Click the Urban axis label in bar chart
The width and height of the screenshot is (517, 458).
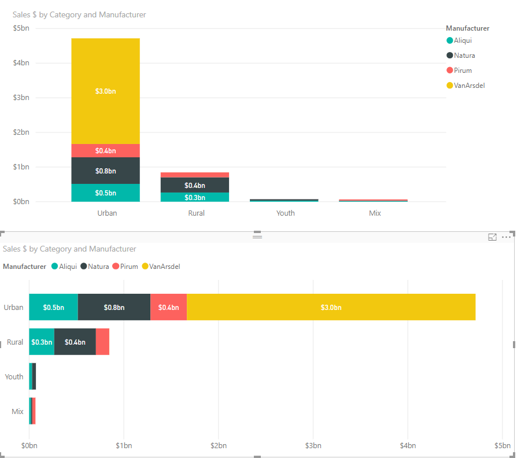click(x=13, y=307)
